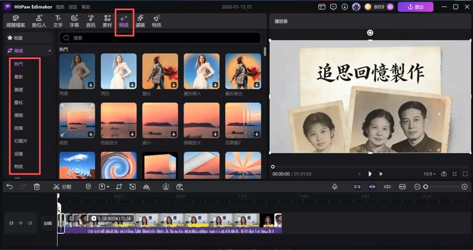Select the 疊化 transition thumbnail
Viewport: 473px width, 250px height.
[160, 71]
